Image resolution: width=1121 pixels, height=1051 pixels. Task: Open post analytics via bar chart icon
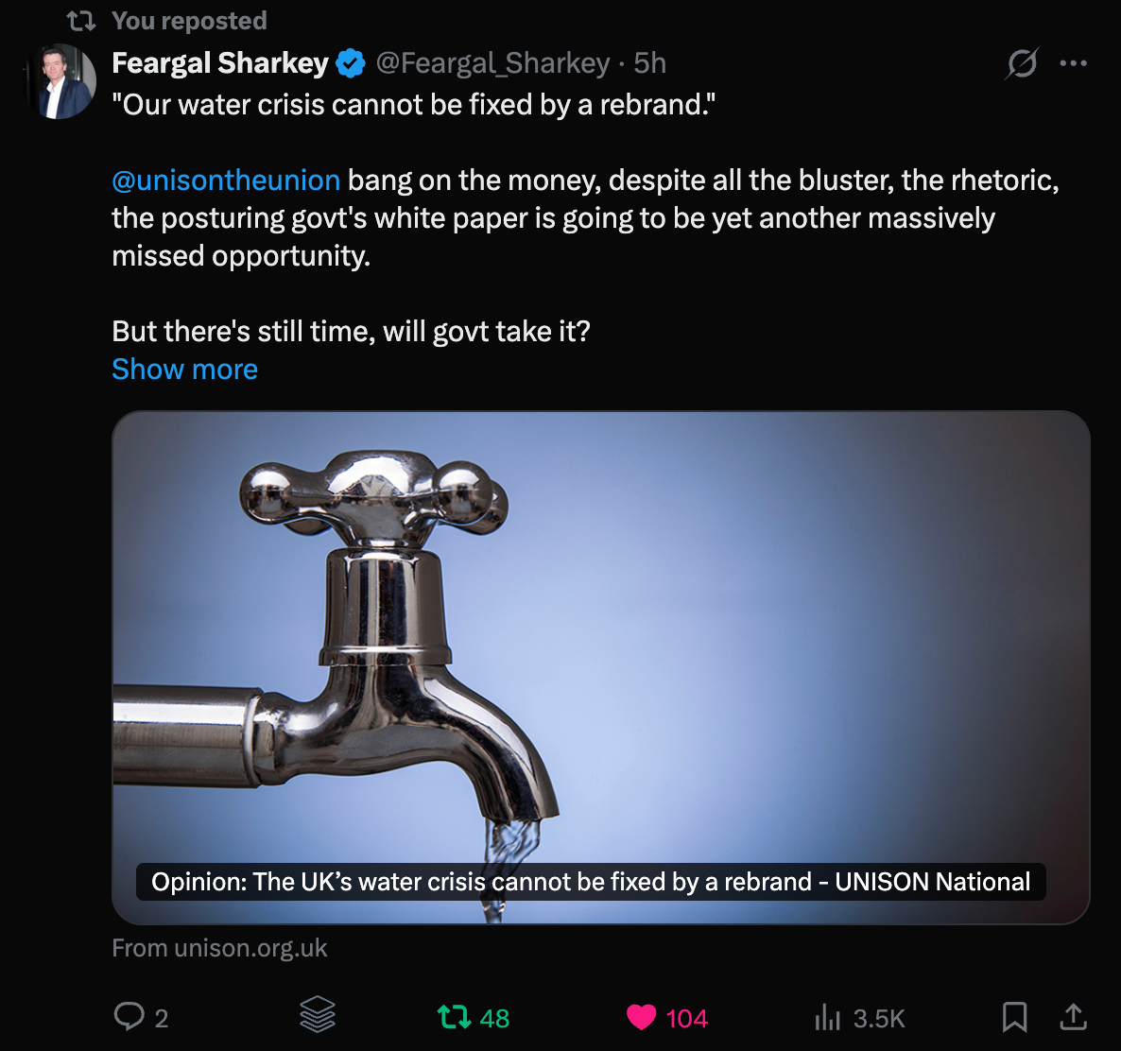tap(827, 1017)
